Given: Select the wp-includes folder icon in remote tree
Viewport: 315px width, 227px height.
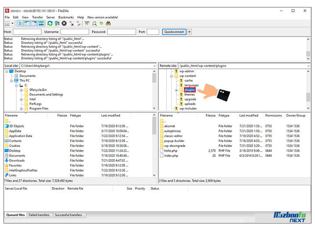Looking at the screenshot, I should coord(176,109).
